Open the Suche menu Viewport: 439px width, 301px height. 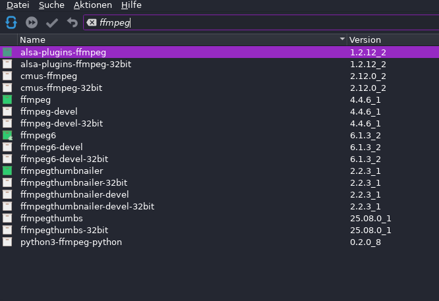point(51,5)
